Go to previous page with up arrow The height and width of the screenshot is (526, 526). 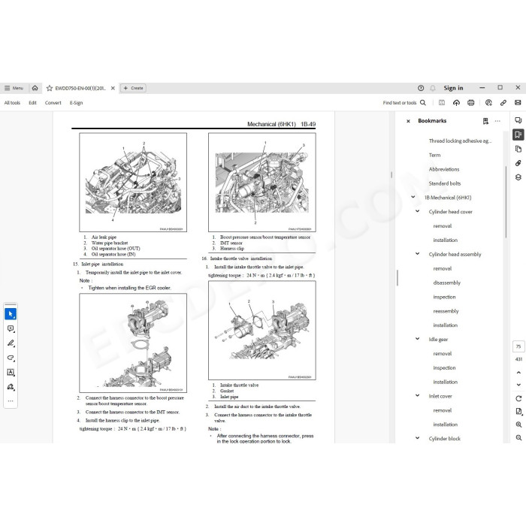(518, 373)
